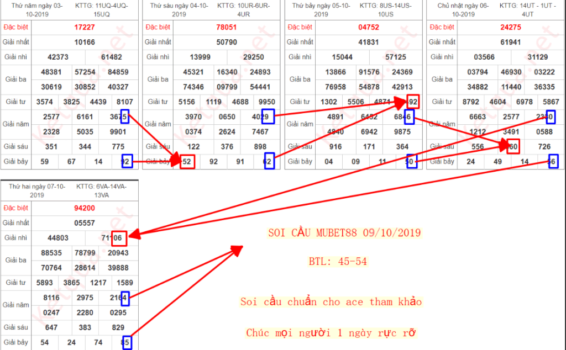Select the BTL: 45-54 prediction text
Viewport: 566px width, 350px height.
coord(338,262)
